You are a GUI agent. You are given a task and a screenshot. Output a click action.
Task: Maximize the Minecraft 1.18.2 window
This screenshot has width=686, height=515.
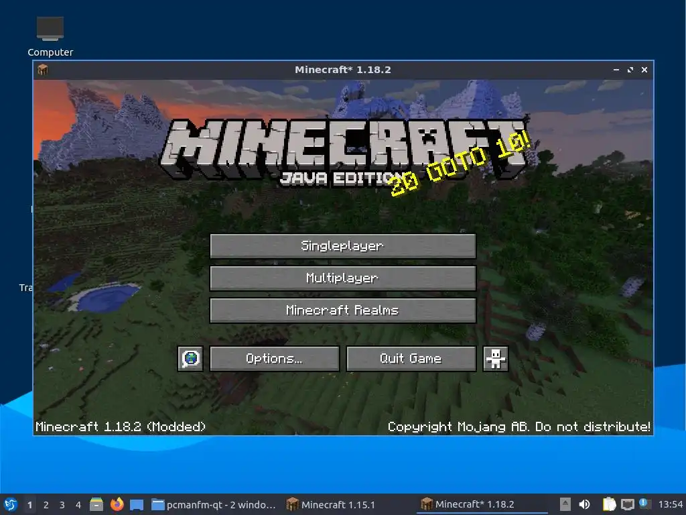coord(630,70)
